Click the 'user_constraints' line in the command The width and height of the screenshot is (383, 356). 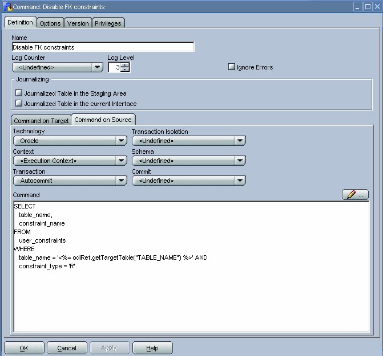42,240
